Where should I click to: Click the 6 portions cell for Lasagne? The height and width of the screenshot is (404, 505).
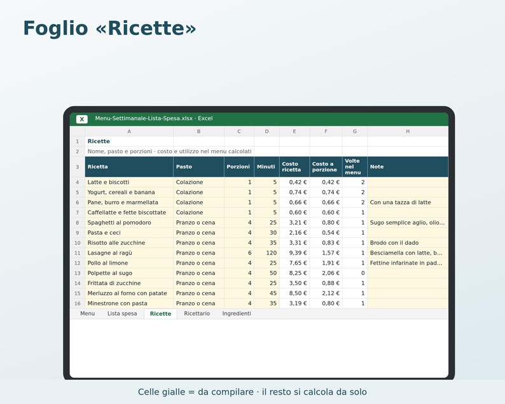[x=239, y=253]
